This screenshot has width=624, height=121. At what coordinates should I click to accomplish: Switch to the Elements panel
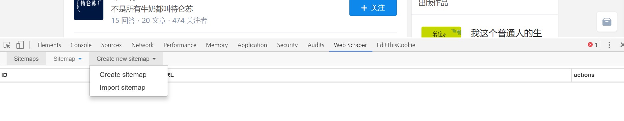click(49, 45)
